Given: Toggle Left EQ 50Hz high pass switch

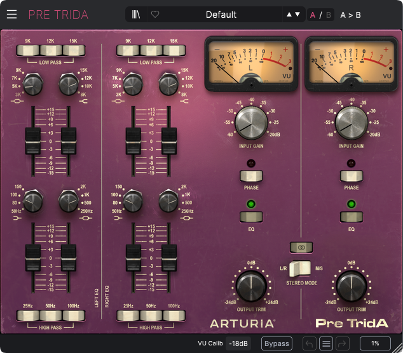Looking at the screenshot, I should point(51,316).
